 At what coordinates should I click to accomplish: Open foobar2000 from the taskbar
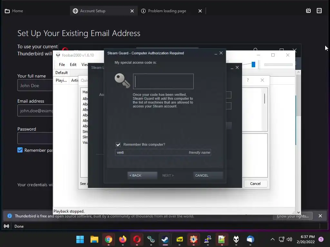[x=236, y=239]
